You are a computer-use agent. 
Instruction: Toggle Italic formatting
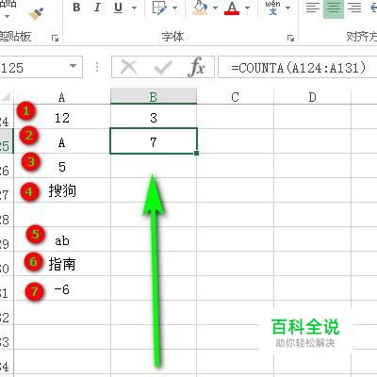click(97, 8)
